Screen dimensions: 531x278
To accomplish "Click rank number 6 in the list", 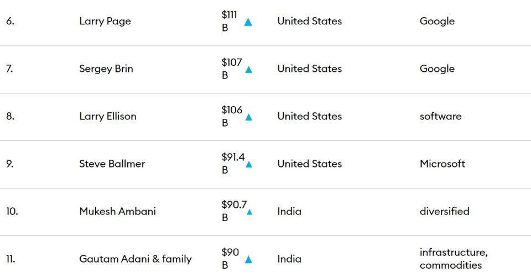I will (x=10, y=22).
